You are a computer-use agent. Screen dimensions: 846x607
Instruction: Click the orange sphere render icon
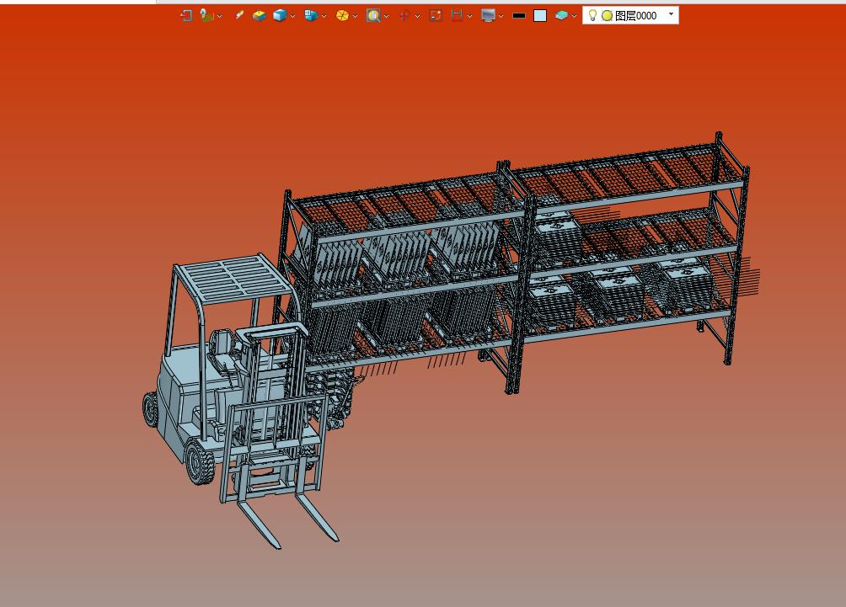(x=342, y=16)
